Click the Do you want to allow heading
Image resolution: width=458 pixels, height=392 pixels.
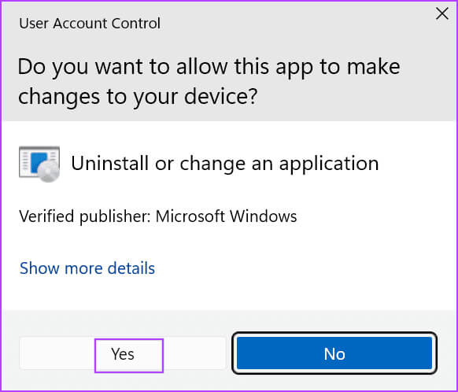pos(209,67)
